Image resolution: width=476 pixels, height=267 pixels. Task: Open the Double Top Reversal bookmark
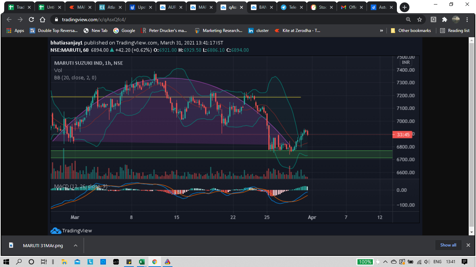pos(54,31)
